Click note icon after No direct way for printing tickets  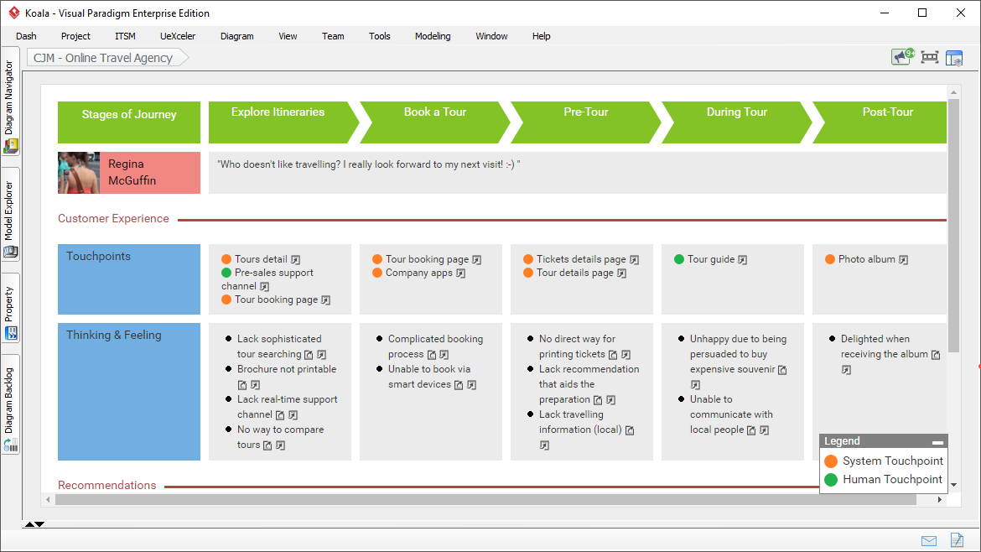[x=613, y=355]
